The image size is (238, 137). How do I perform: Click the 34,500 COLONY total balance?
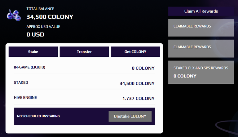tap(50, 17)
